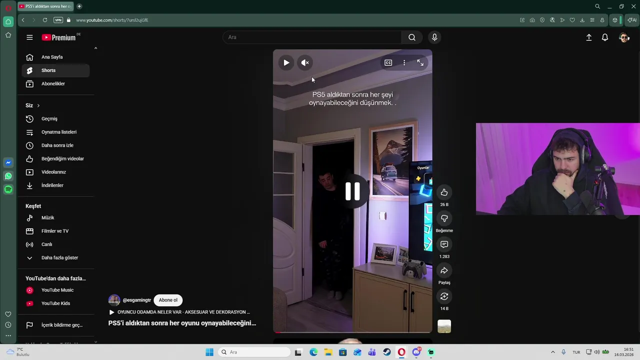Open WhatsApp in Opera sidebar

pos(8,176)
